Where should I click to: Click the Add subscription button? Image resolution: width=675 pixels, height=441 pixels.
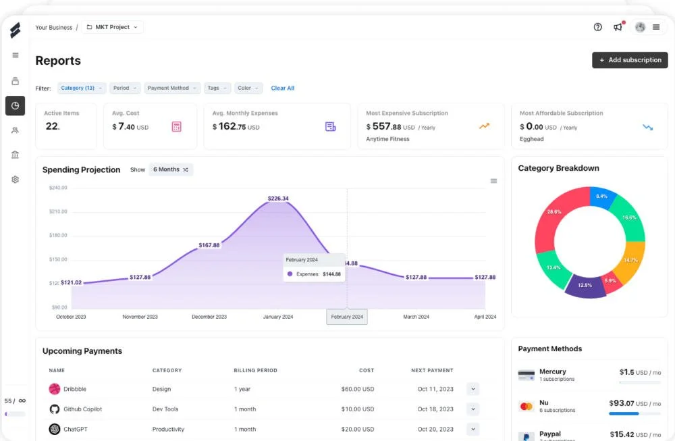click(x=630, y=60)
